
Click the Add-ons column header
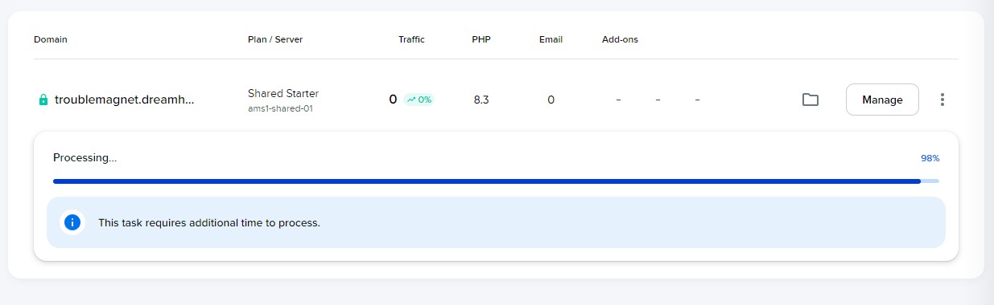tap(620, 39)
